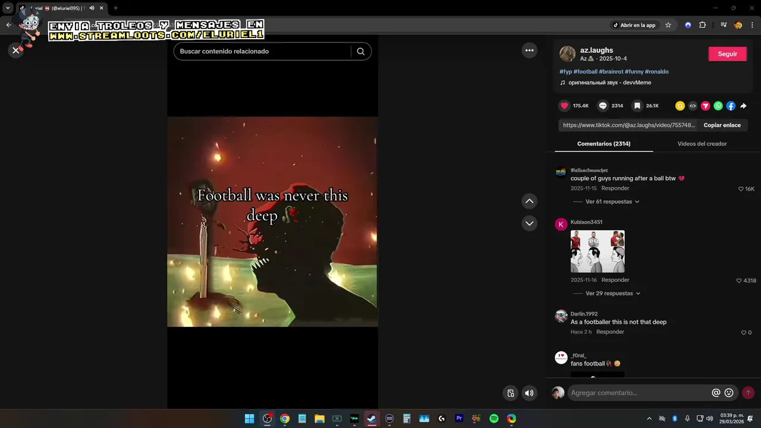Toggle the auto-scroll icon beside volume
761x428 pixels.
510,393
